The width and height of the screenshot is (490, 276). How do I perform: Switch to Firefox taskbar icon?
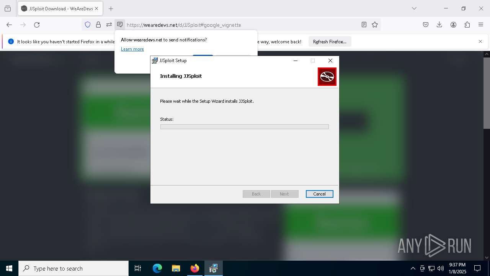coord(195,268)
